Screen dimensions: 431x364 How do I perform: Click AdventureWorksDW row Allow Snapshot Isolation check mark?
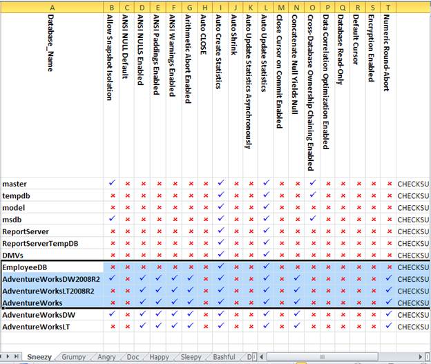112,314
